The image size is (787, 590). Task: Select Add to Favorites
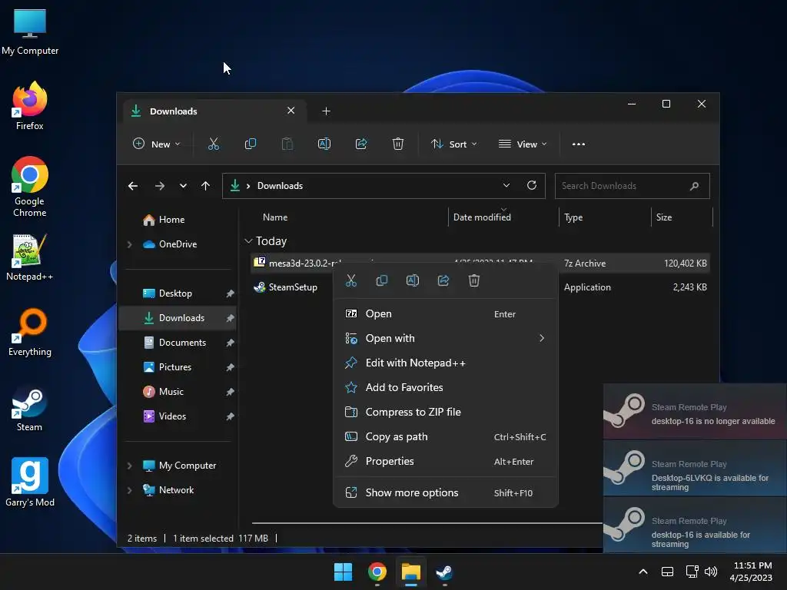pyautogui.click(x=445, y=387)
